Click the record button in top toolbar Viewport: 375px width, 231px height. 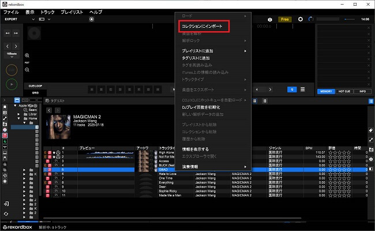click(x=92, y=19)
